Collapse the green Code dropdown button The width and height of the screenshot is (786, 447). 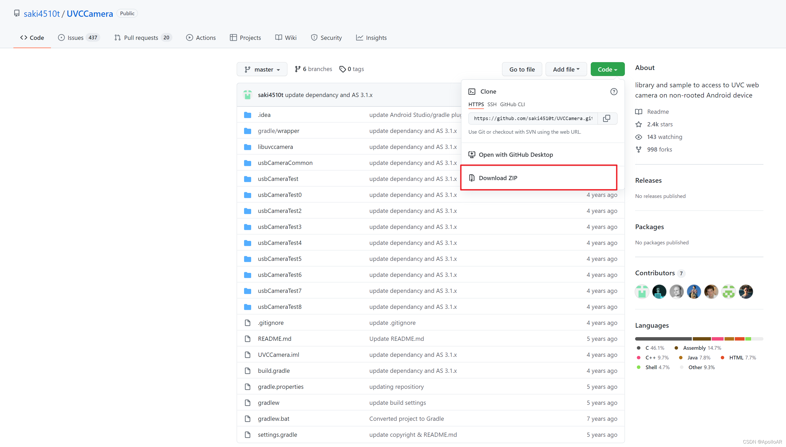(x=607, y=69)
